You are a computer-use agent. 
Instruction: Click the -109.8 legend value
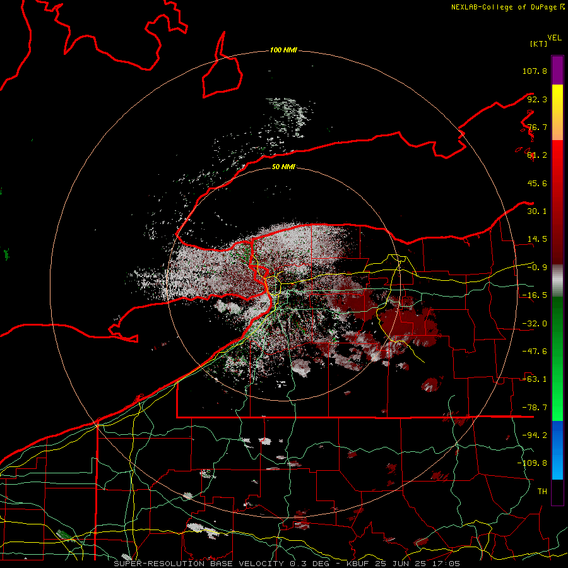(x=532, y=463)
